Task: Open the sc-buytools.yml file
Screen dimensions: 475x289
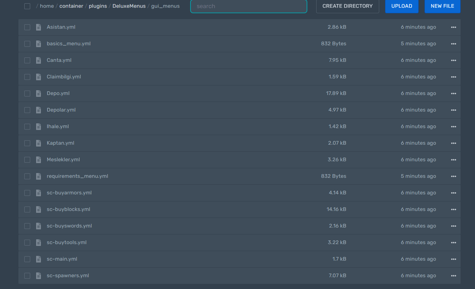Action: 67,243
